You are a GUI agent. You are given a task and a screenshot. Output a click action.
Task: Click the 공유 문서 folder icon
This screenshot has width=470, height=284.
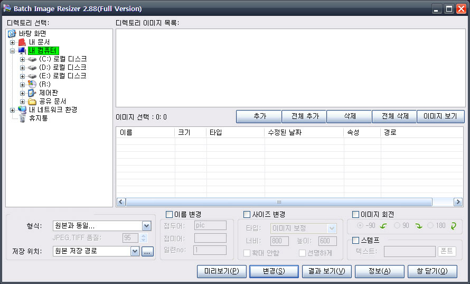[32, 102]
